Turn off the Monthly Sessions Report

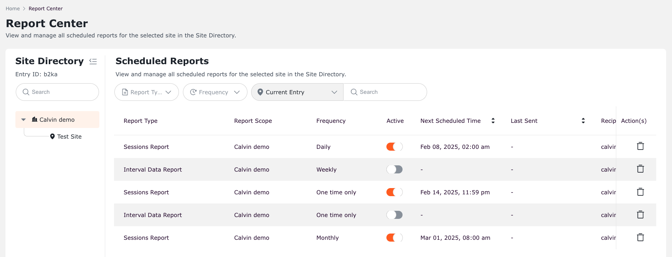pos(394,238)
